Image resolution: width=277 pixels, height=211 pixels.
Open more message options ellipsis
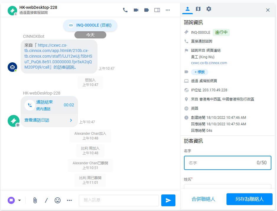[69, 200]
